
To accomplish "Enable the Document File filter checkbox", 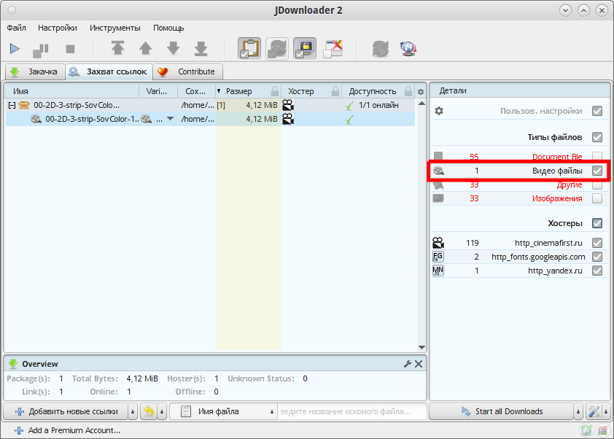I will point(597,156).
